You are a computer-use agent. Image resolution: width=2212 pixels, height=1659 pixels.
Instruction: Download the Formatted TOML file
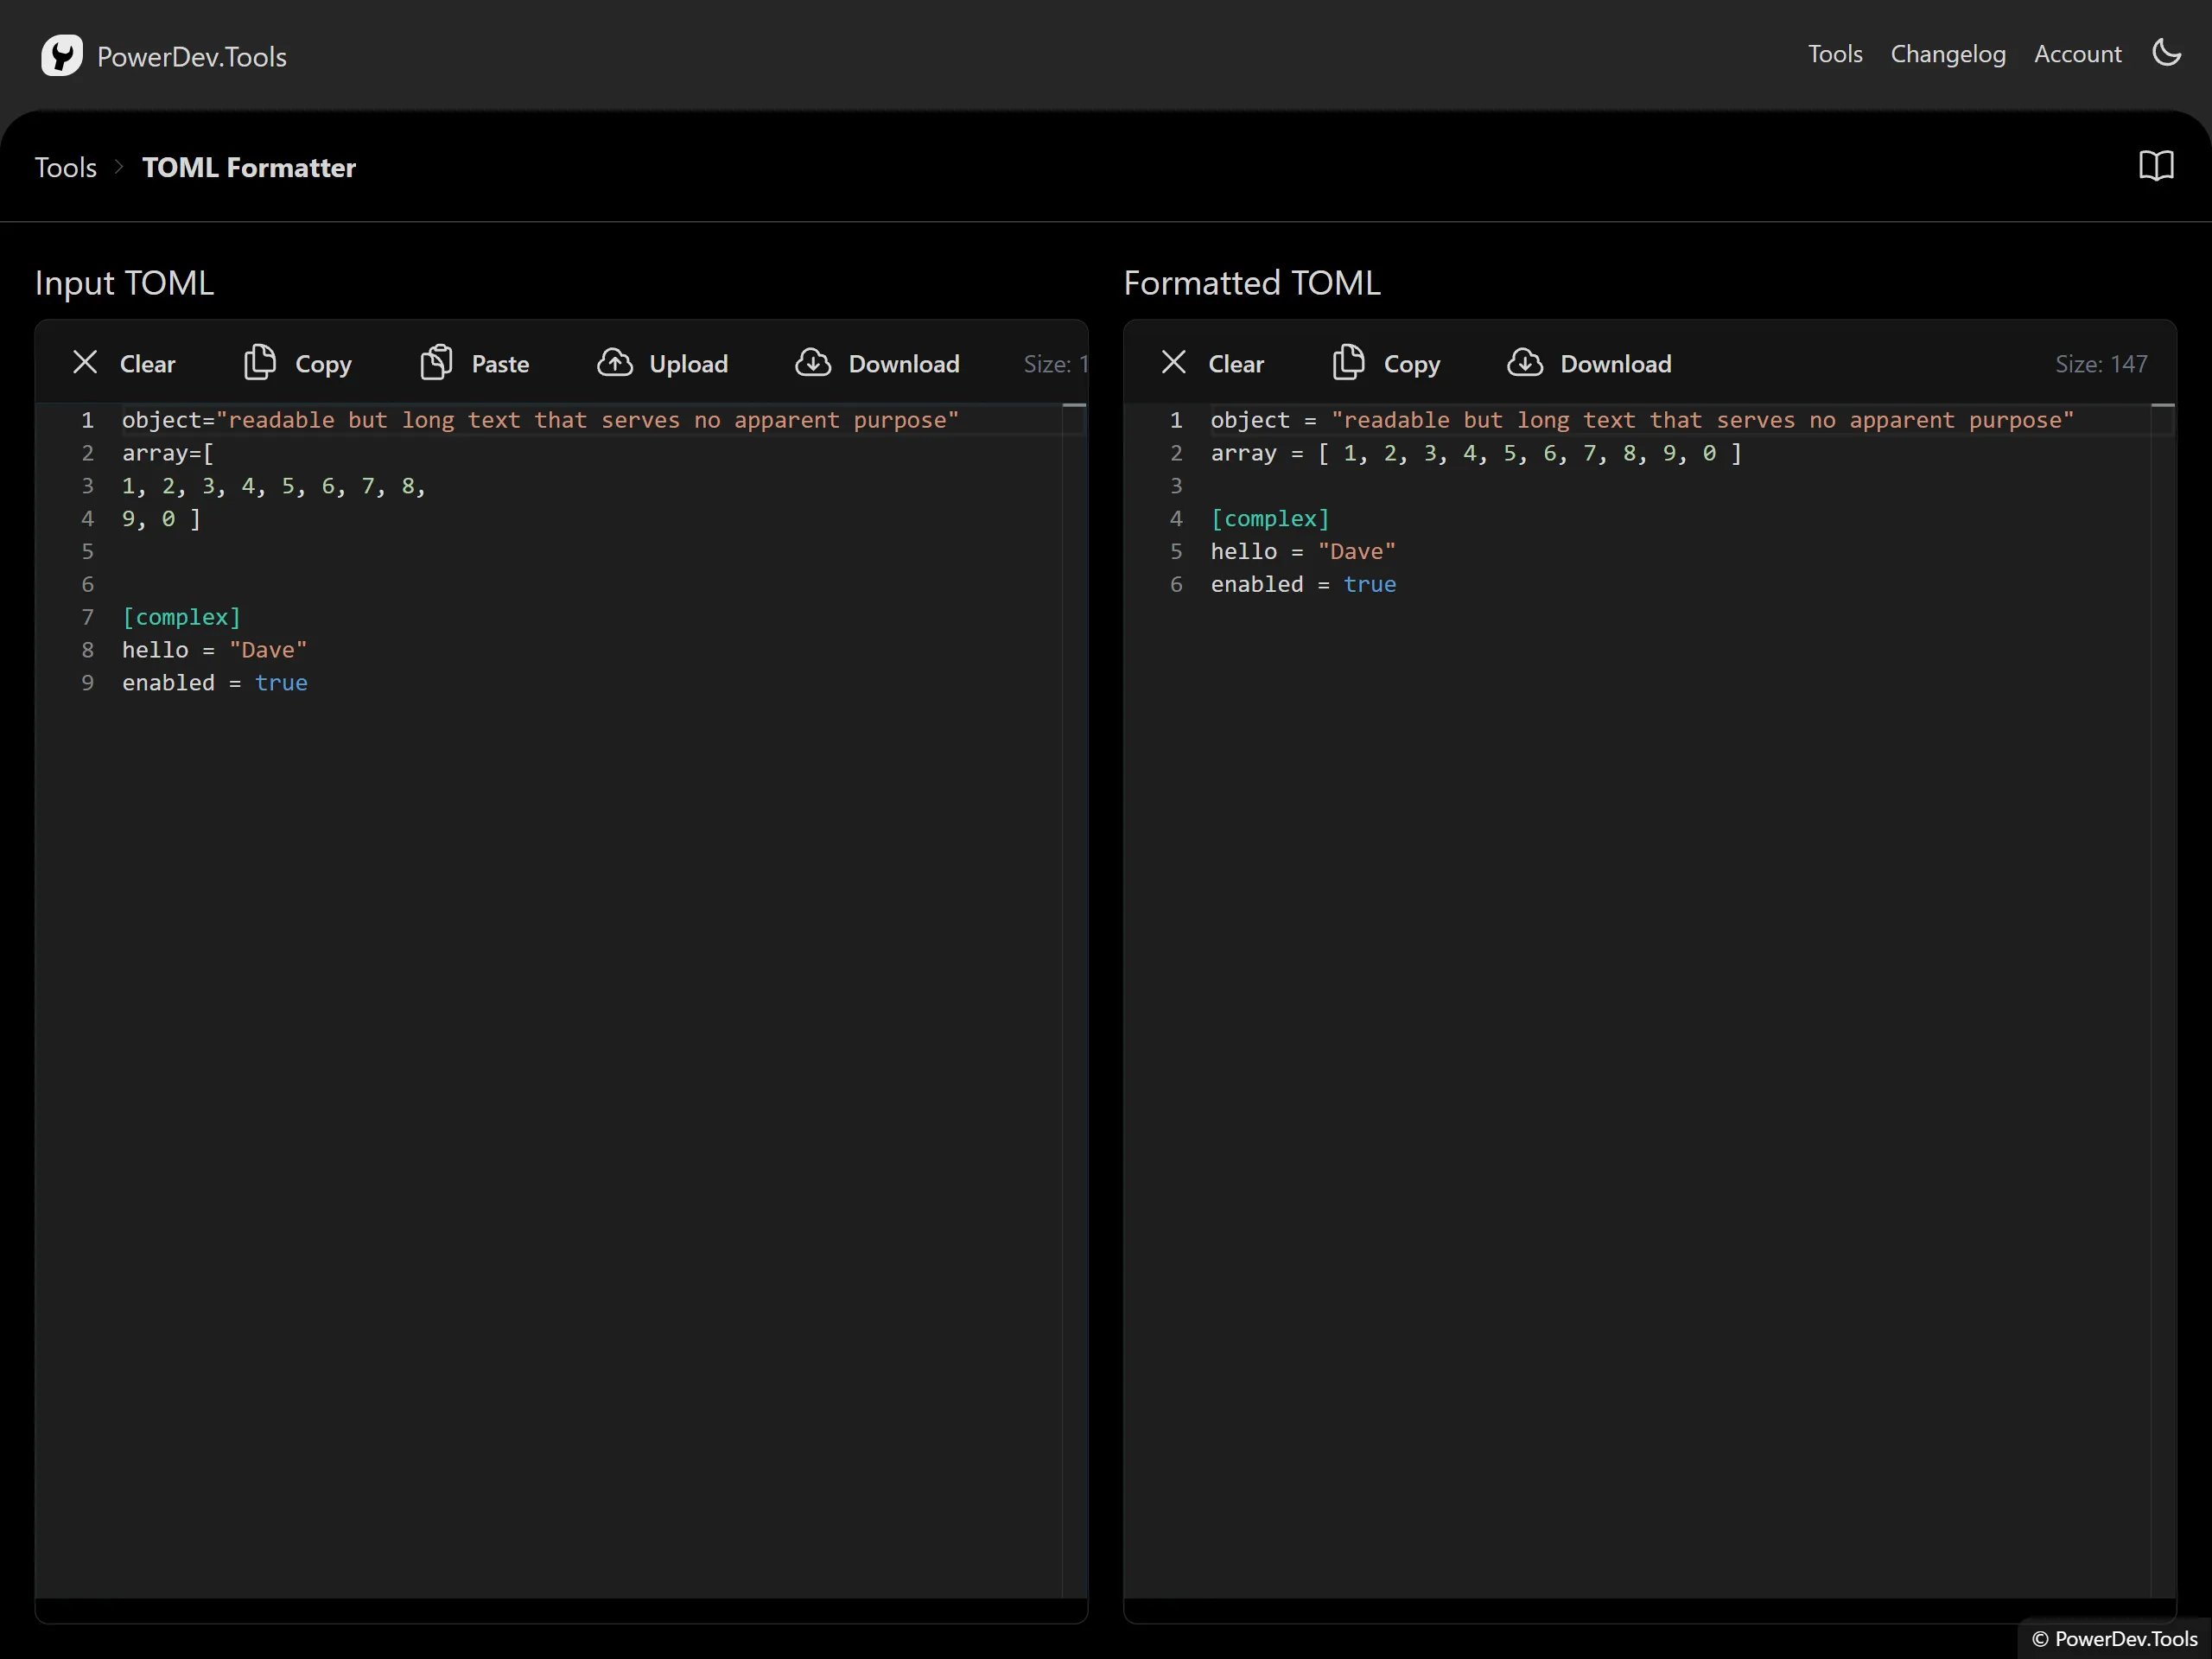[1590, 363]
